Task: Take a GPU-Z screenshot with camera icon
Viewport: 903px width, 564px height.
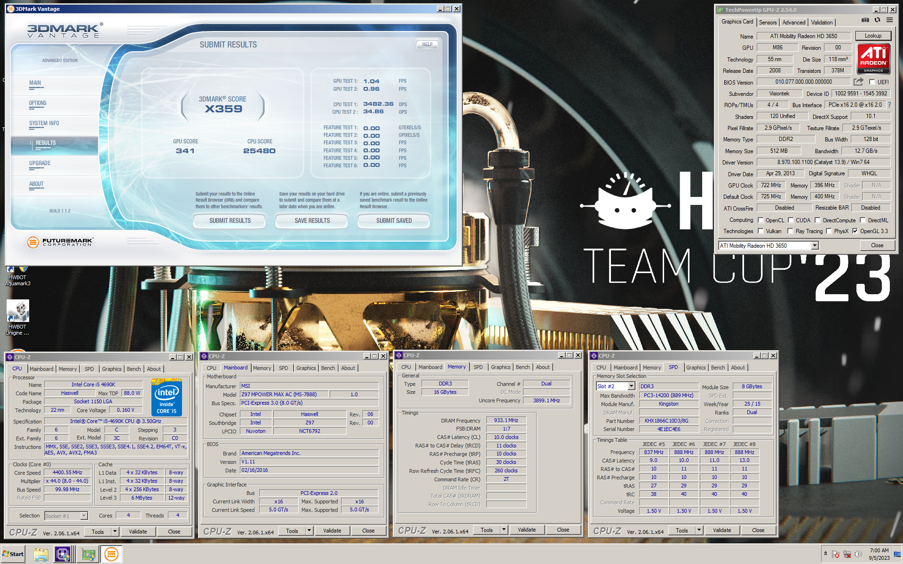Action: click(865, 20)
